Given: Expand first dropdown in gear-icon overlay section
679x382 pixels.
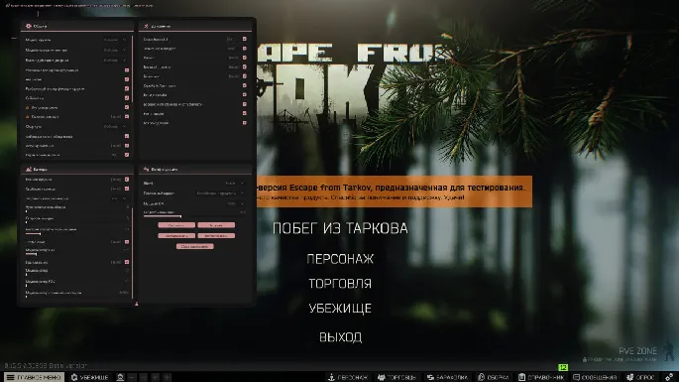Looking at the screenshot, I should click(115, 40).
